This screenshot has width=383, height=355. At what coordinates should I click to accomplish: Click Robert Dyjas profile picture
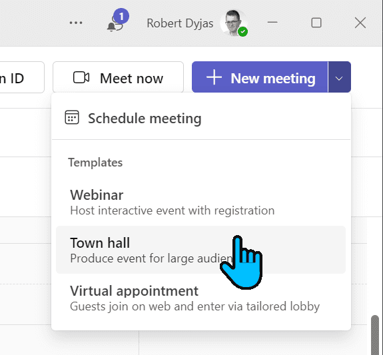(x=233, y=23)
